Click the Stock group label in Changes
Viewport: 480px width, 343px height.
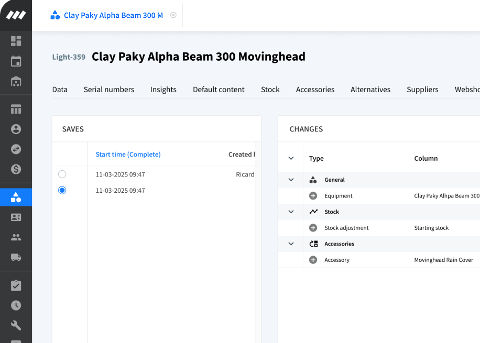332,212
